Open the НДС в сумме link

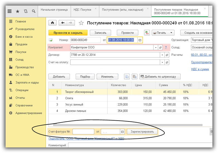pyautogui.click(x=200, y=69)
